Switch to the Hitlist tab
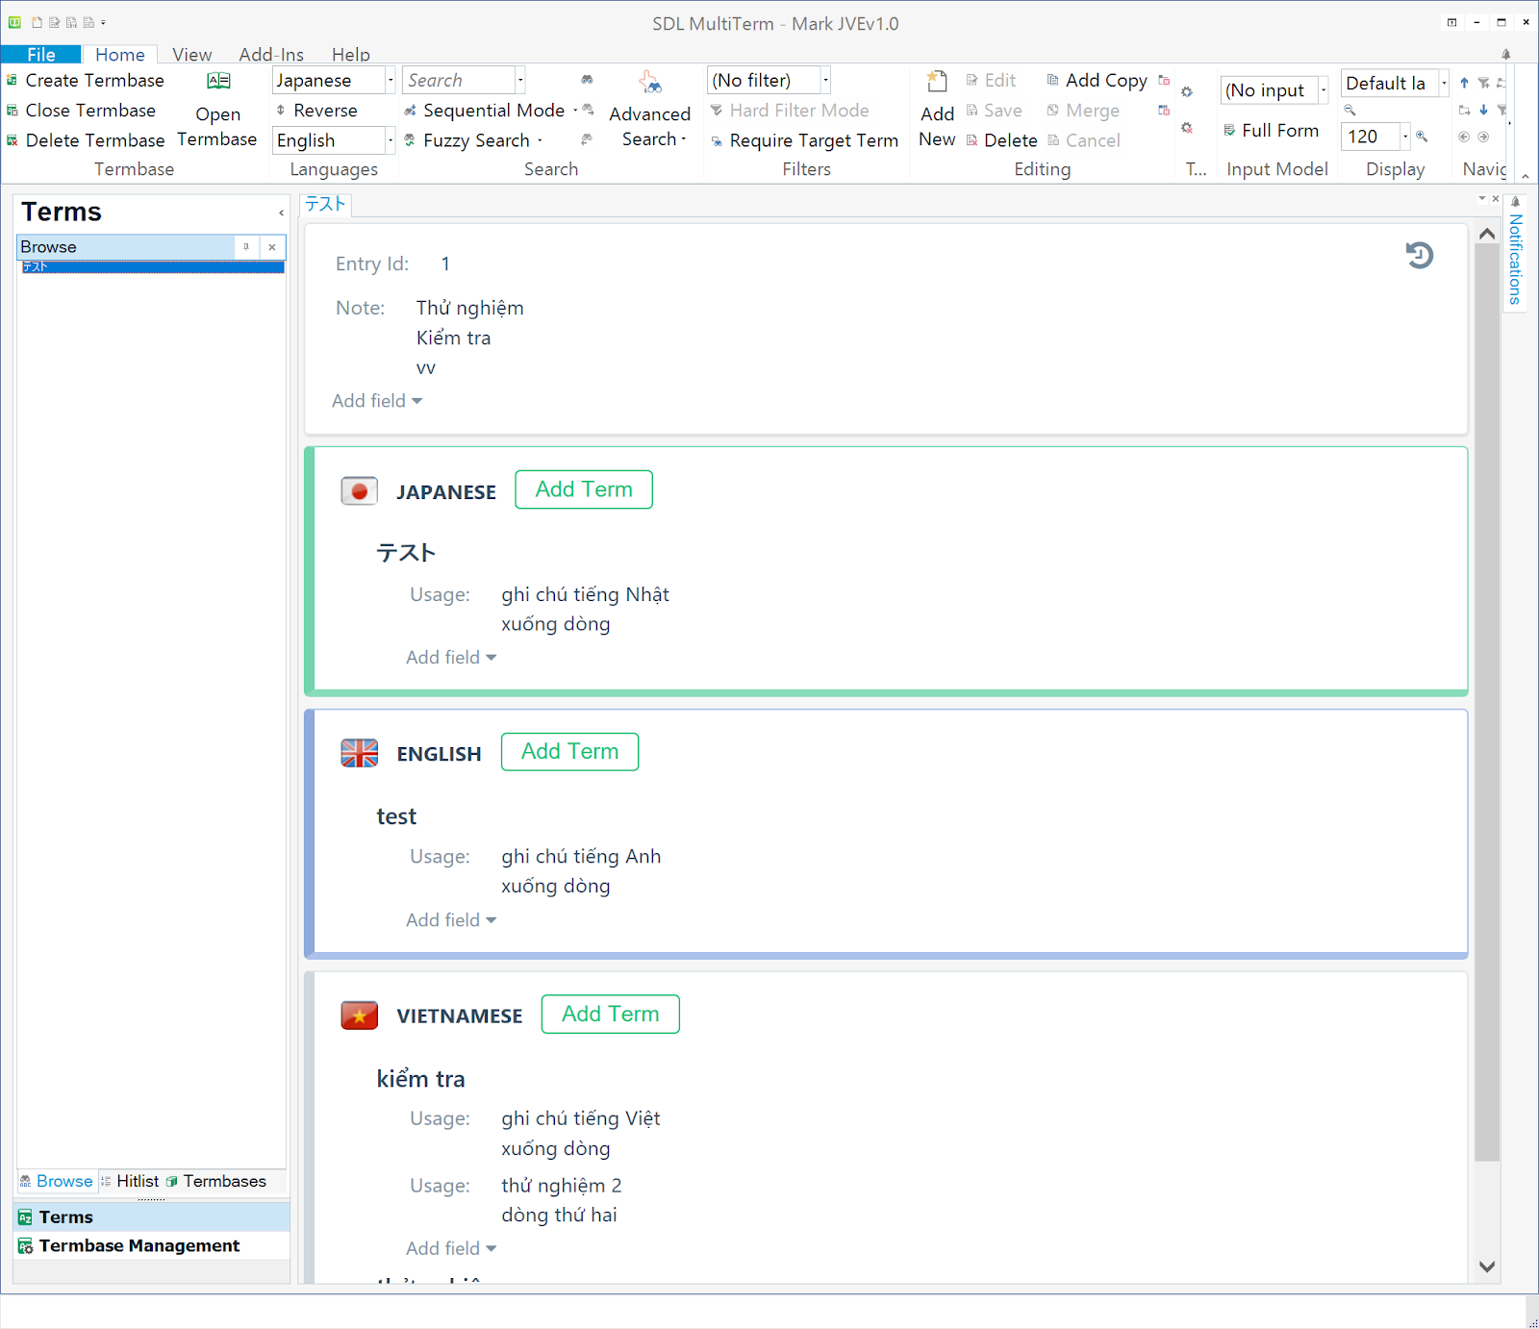Screen dimensions: 1539x1329 pos(130,1181)
